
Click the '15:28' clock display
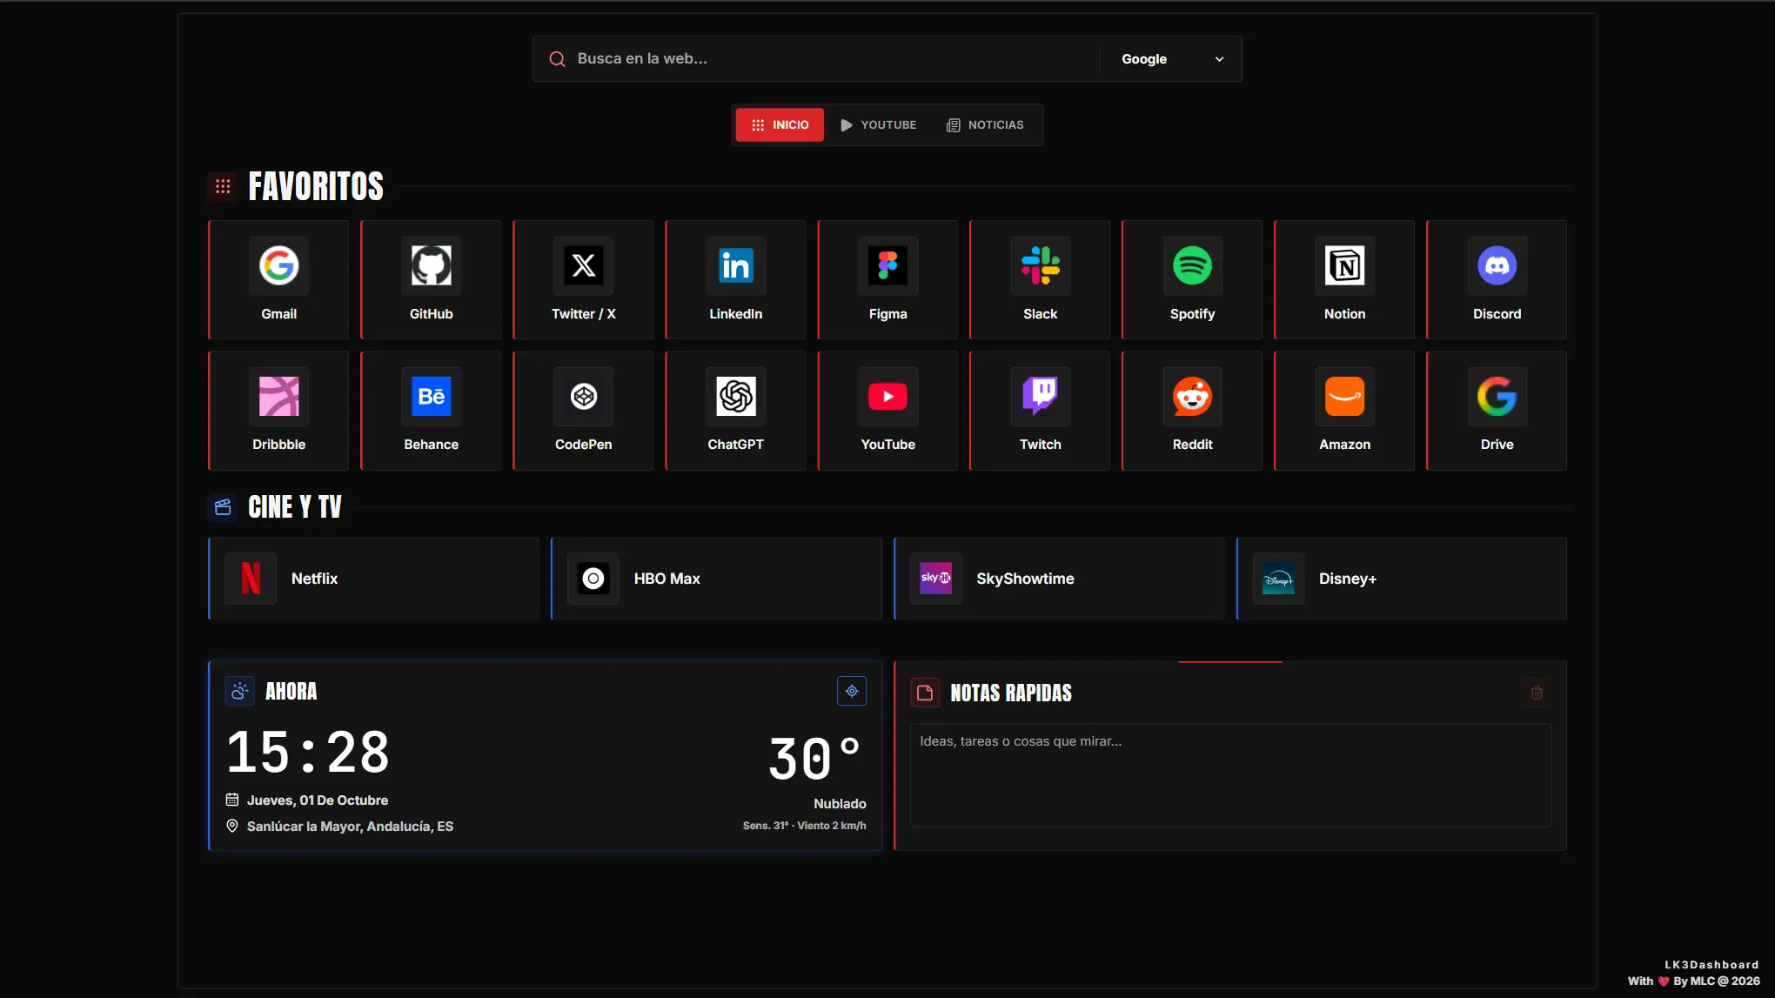[308, 753]
